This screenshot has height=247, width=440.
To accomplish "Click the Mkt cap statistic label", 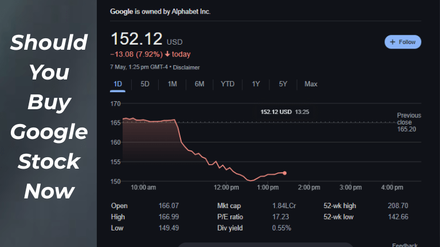I will [x=229, y=206].
